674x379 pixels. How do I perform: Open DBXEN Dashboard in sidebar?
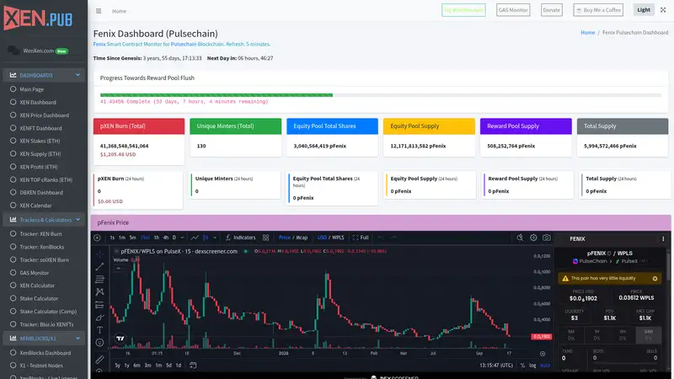(41, 193)
